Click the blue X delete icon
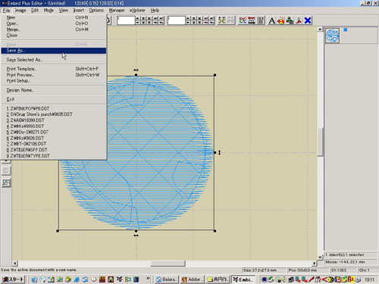 pos(308,20)
